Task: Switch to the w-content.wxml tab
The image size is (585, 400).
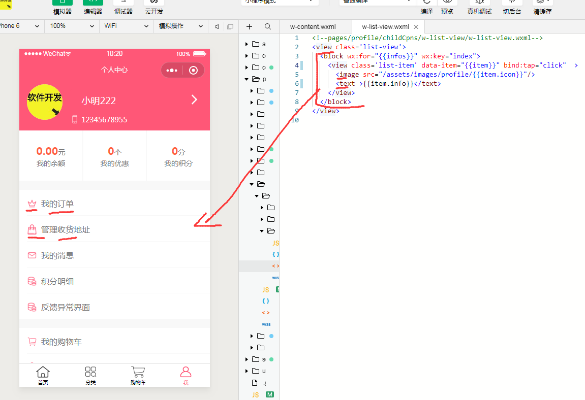Action: [x=313, y=27]
